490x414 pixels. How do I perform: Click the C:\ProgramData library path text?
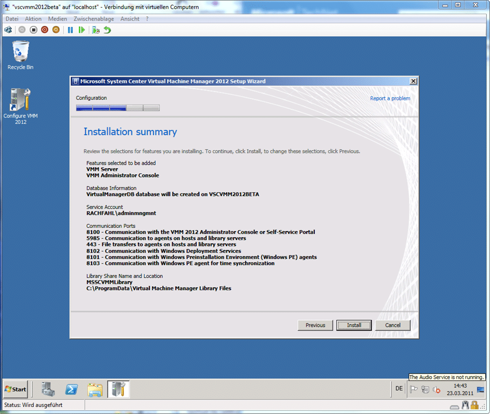coord(158,289)
